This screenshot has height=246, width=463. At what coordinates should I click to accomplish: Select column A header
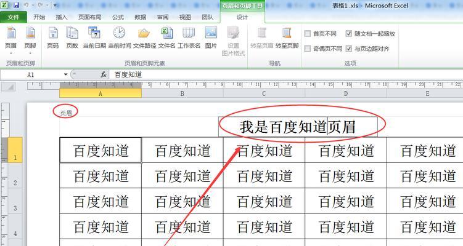click(100, 93)
